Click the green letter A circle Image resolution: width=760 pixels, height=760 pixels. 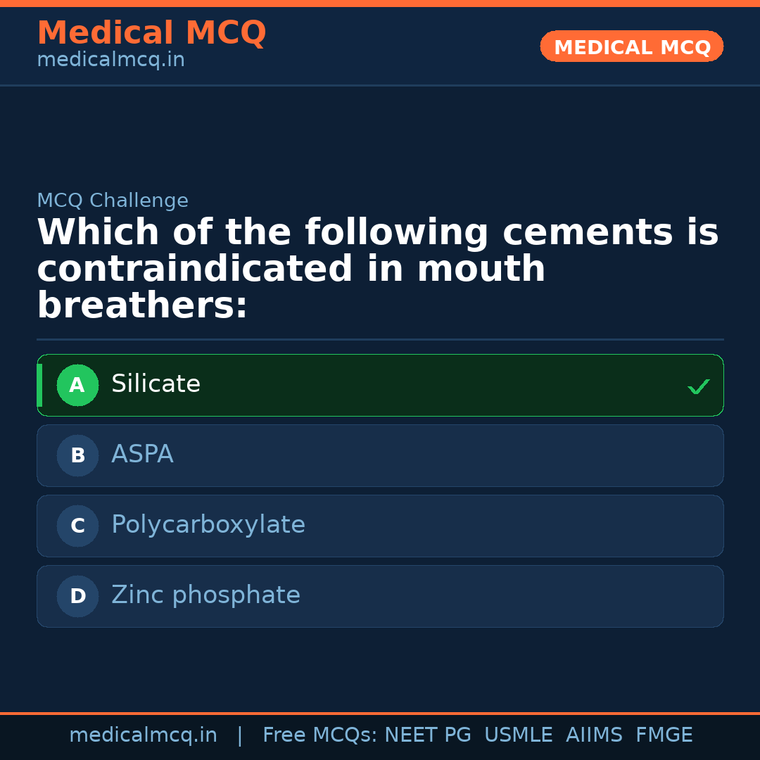click(77, 385)
